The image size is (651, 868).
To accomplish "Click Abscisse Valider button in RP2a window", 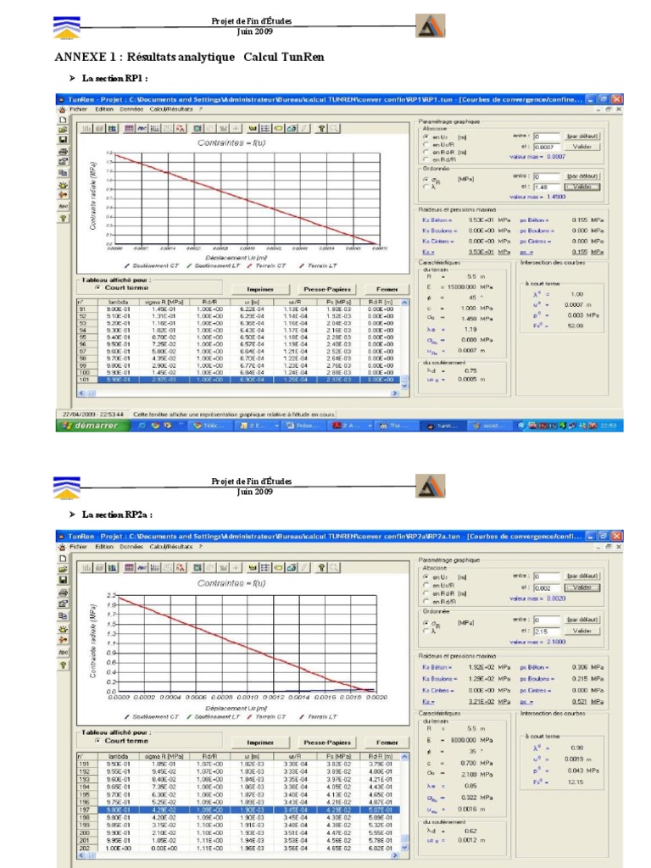I will (x=582, y=587).
